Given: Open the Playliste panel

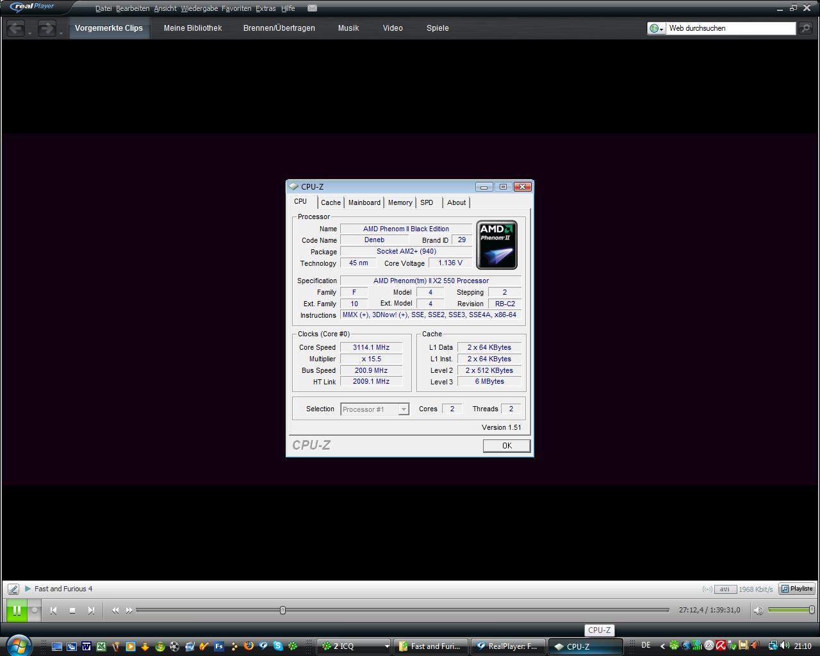Looking at the screenshot, I should [797, 589].
